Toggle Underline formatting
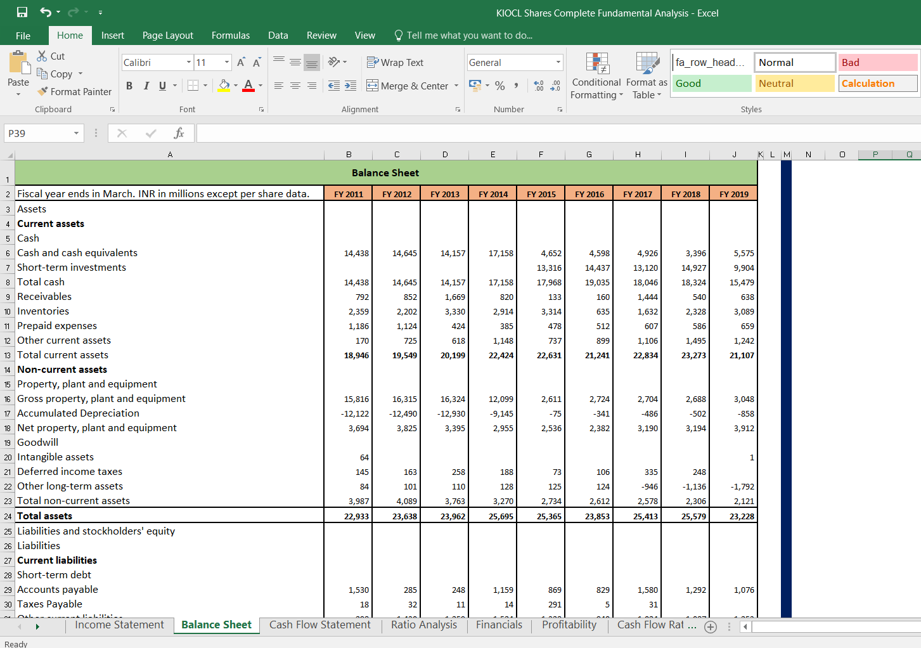921x648 pixels. pyautogui.click(x=163, y=86)
